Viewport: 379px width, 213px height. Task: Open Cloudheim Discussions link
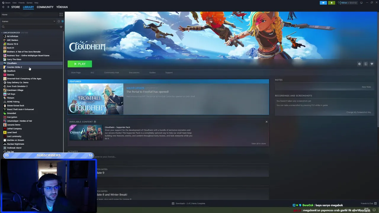(x=134, y=72)
